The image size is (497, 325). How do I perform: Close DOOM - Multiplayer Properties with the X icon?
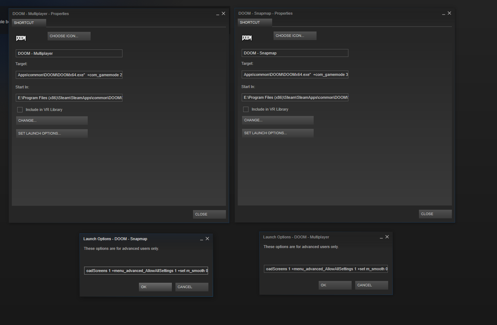(223, 14)
